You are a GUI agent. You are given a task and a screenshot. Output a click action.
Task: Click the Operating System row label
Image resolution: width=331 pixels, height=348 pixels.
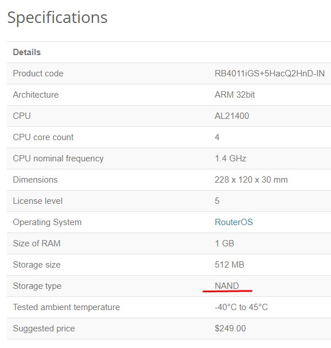[x=47, y=222]
